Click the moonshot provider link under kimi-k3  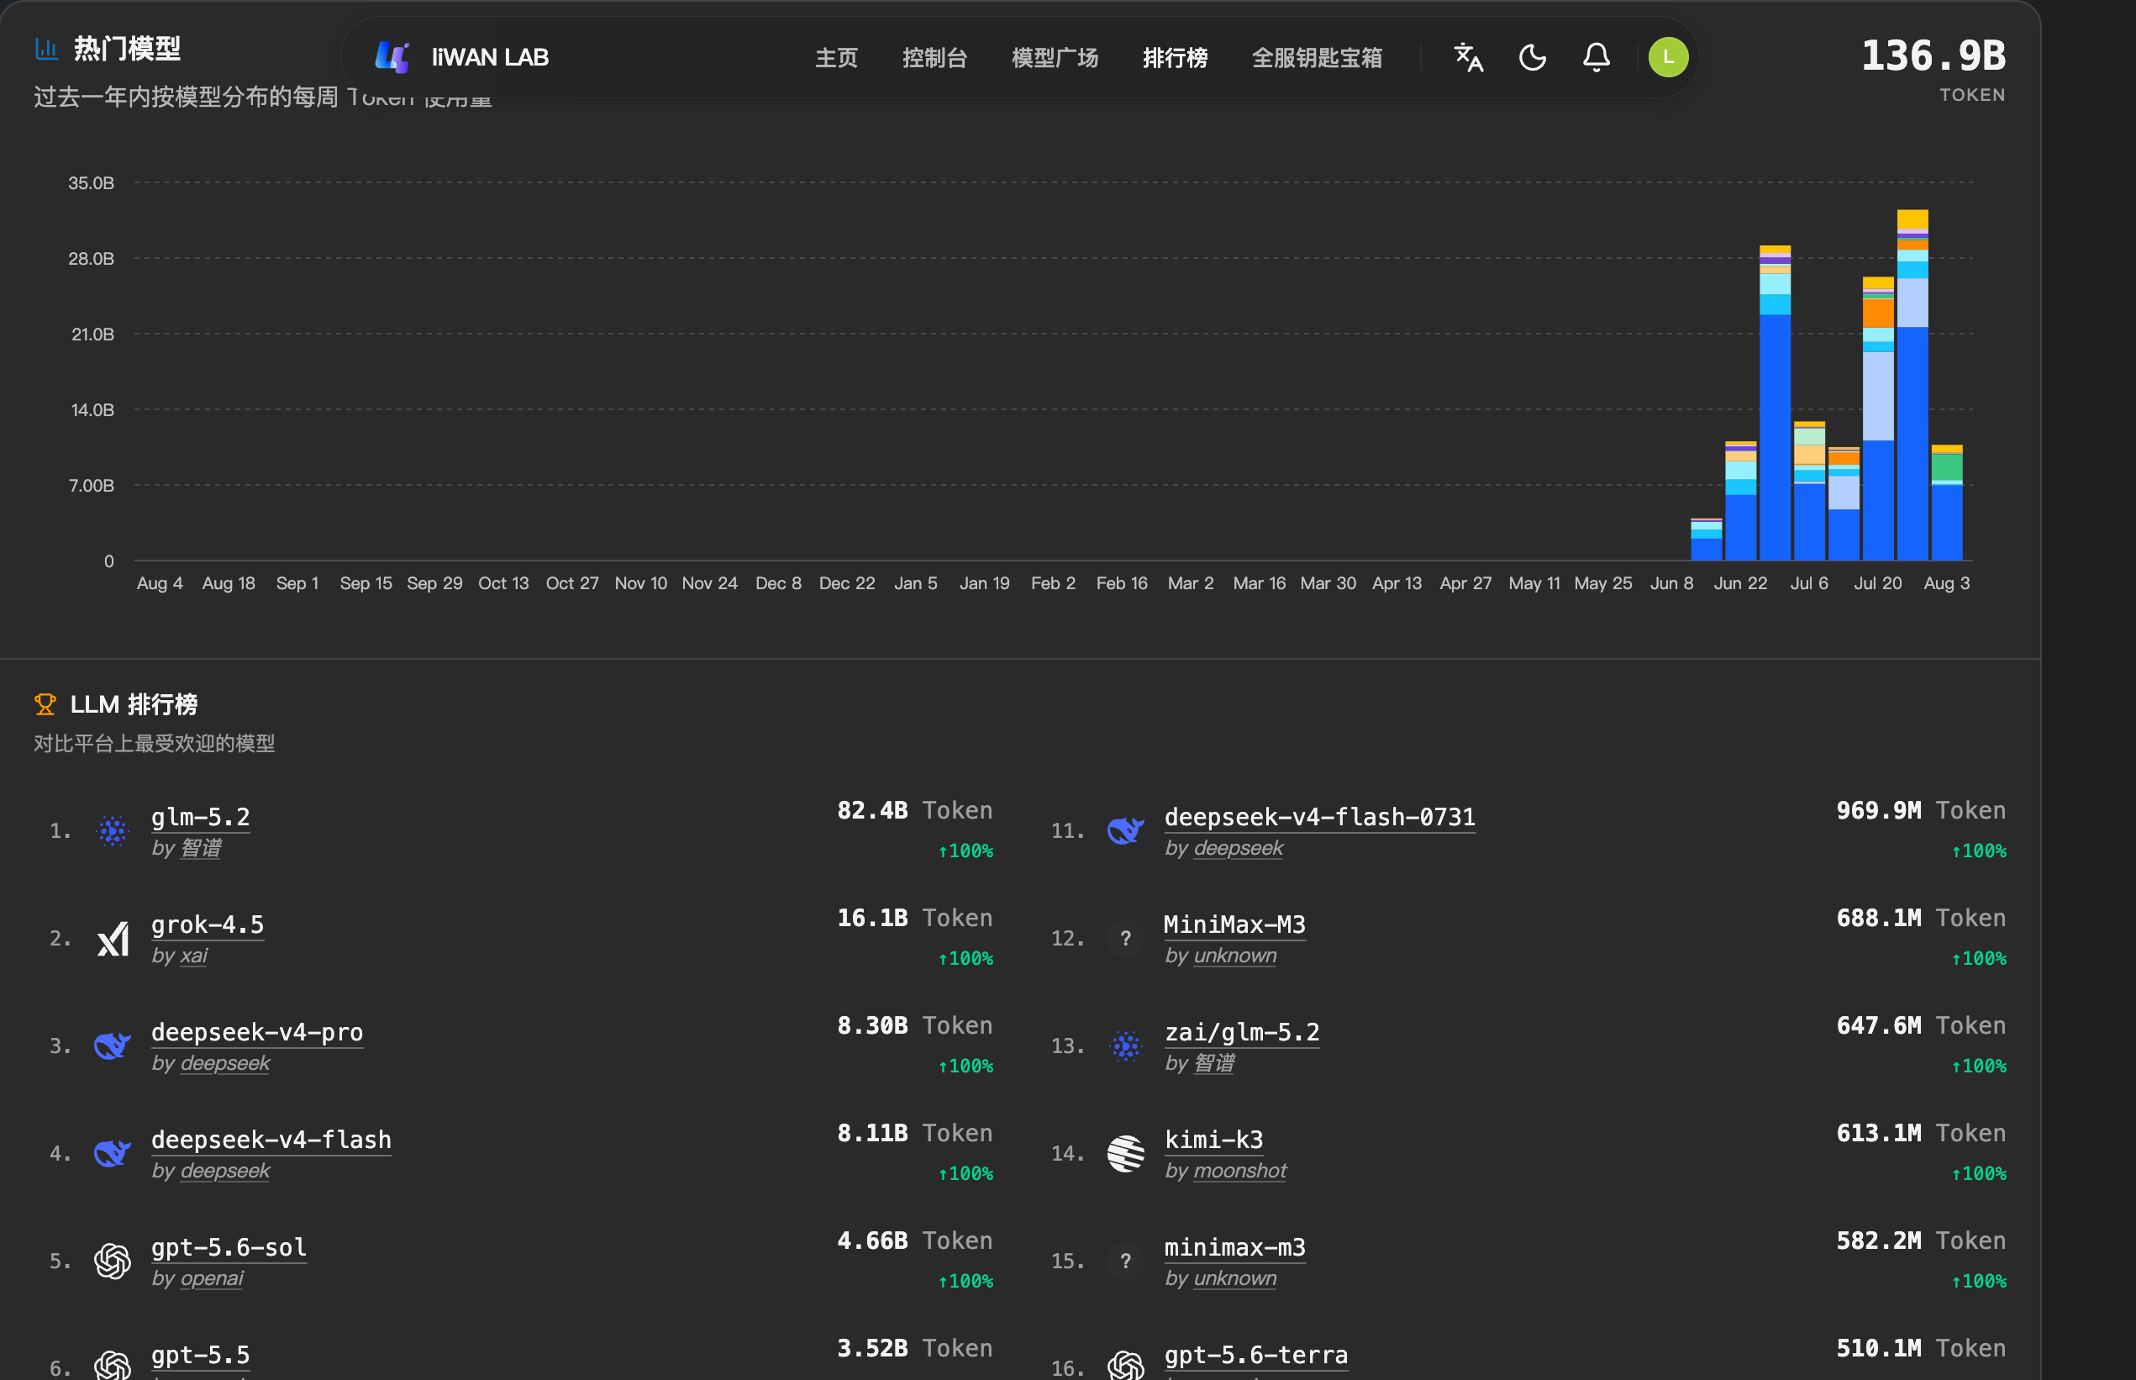point(1240,1172)
